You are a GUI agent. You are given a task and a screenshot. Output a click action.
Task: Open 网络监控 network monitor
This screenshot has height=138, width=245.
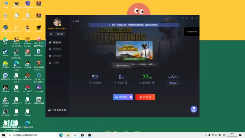point(173,82)
